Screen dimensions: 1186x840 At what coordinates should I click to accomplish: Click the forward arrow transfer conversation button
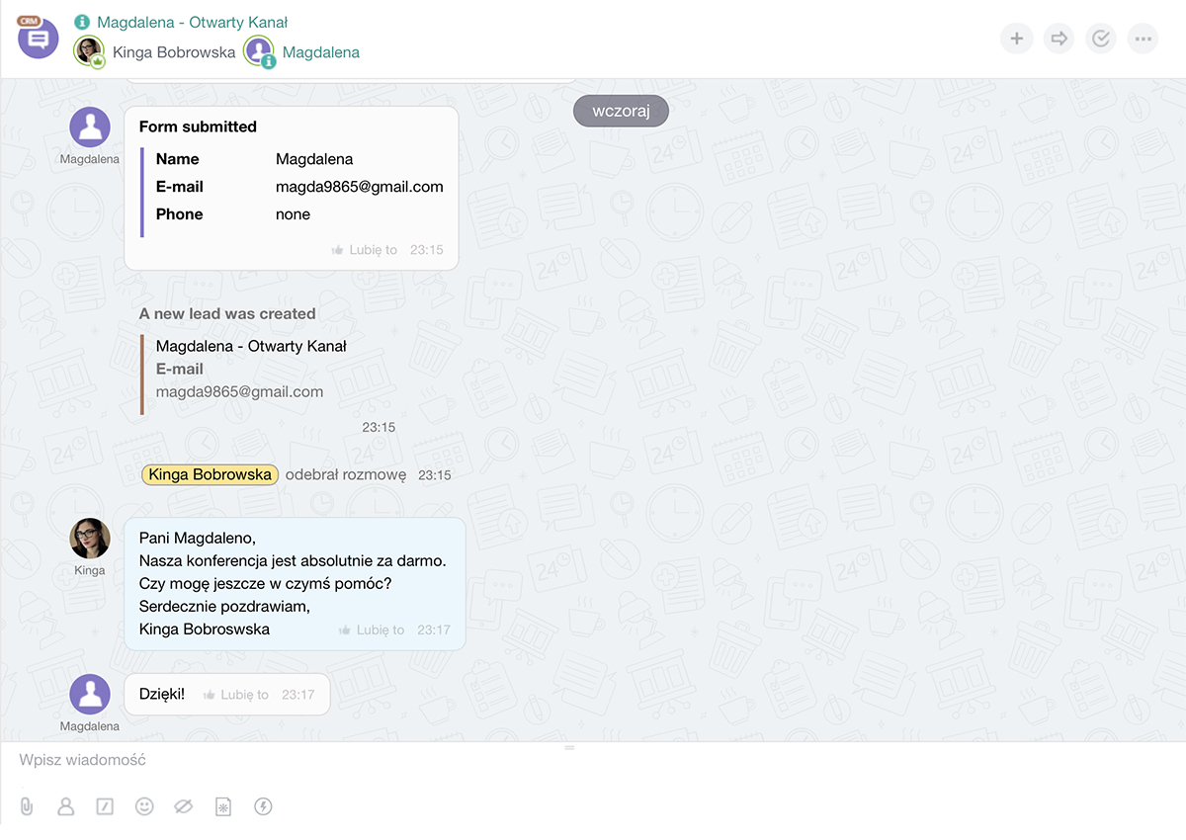coord(1059,39)
